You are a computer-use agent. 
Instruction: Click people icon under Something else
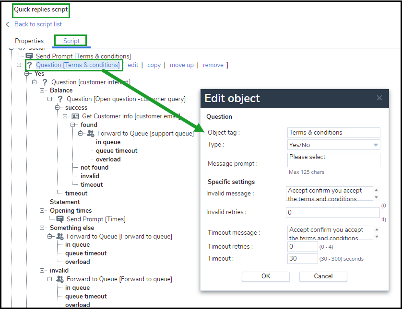click(x=60, y=236)
